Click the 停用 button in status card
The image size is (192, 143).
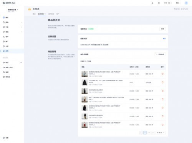(x=162, y=29)
